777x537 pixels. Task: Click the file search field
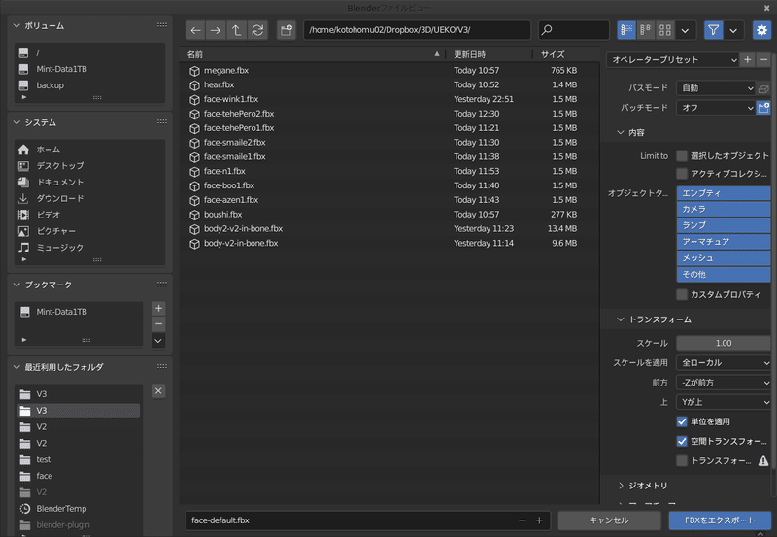pos(574,30)
